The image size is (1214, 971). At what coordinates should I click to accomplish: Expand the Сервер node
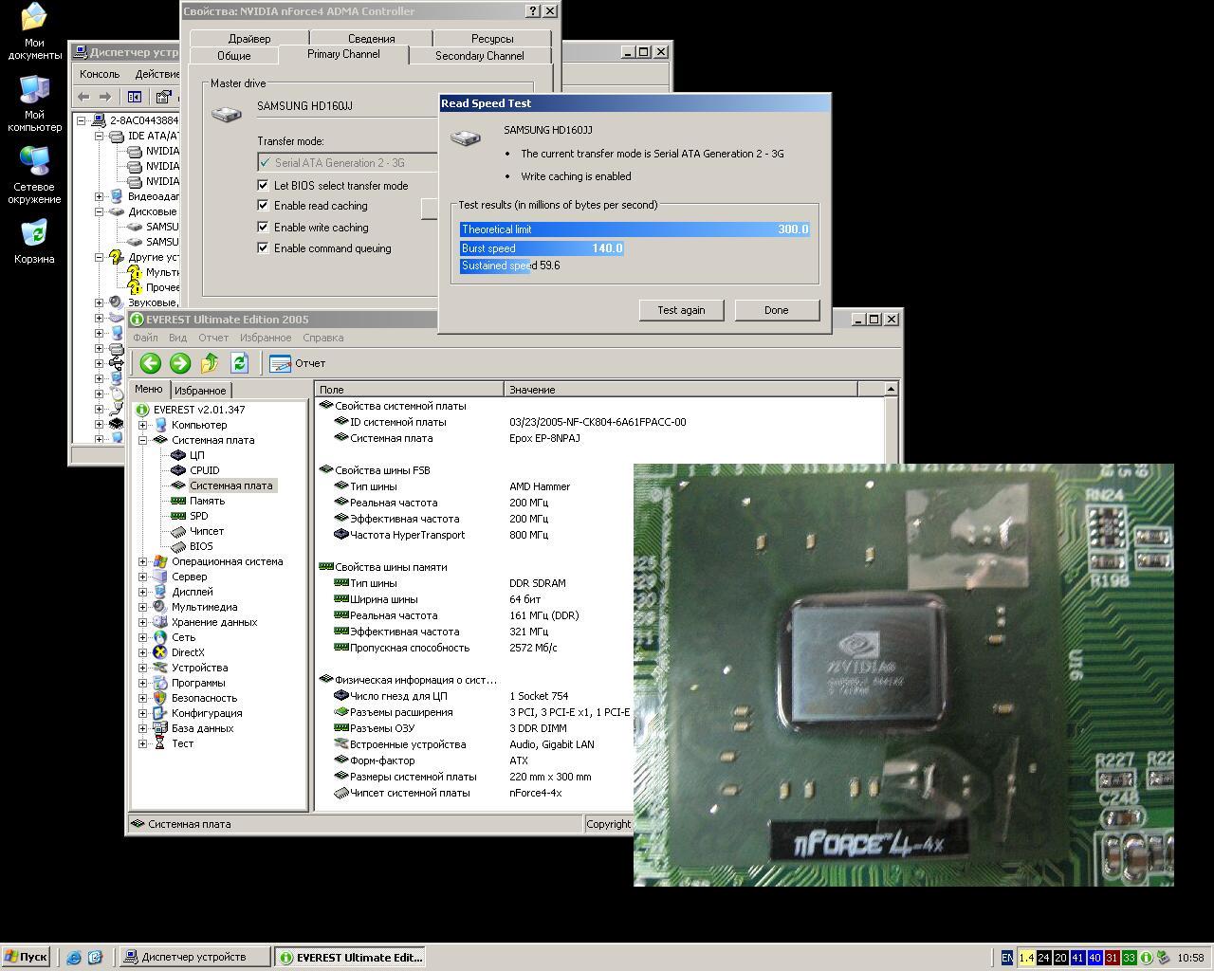(x=143, y=577)
